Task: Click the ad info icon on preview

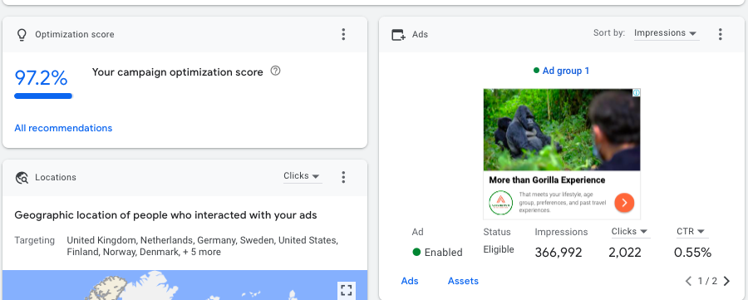Action: [x=637, y=92]
